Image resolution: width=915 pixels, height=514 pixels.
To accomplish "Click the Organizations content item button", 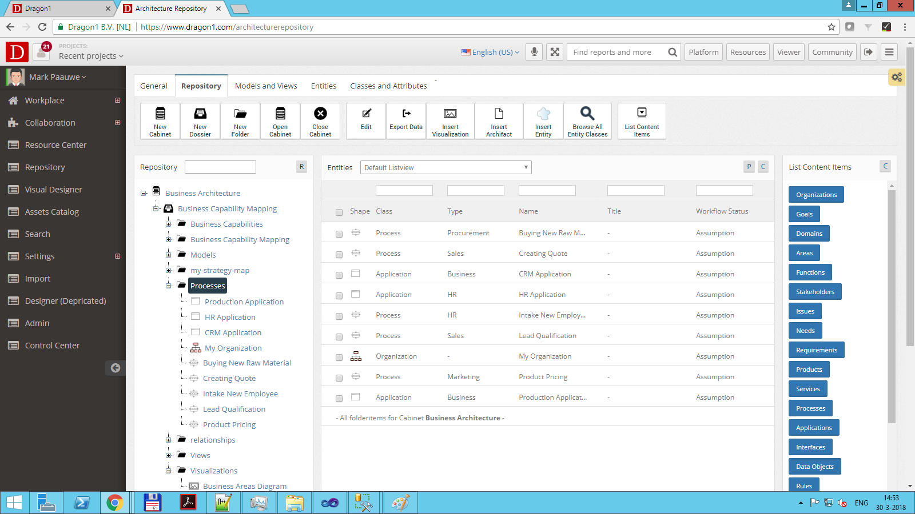I will [x=816, y=195].
